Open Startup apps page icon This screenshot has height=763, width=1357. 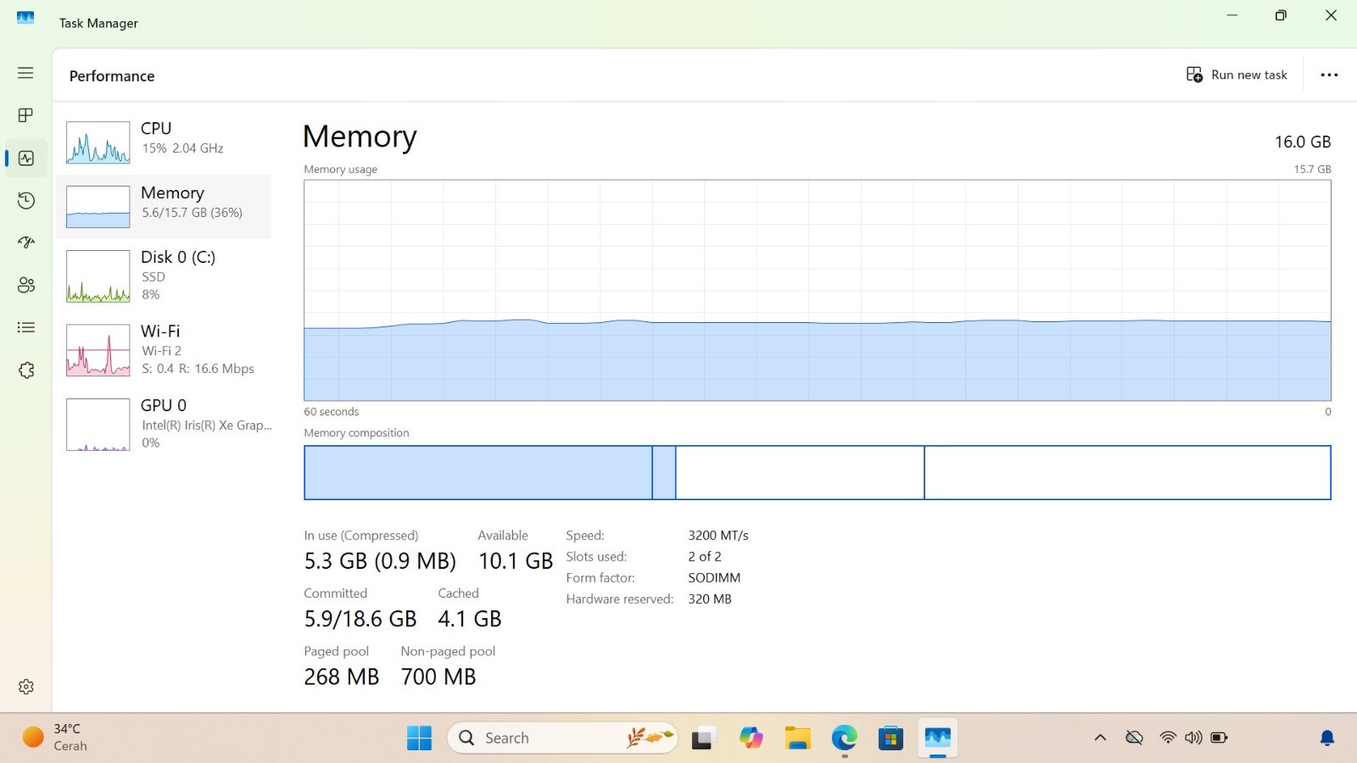[25, 242]
